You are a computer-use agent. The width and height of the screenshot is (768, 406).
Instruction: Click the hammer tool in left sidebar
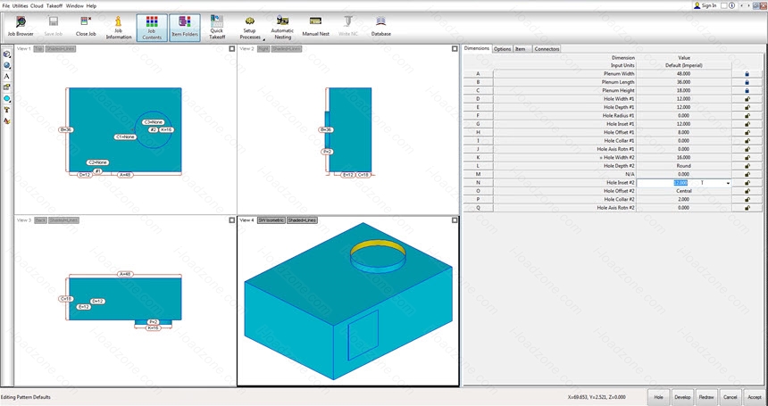tap(7, 110)
